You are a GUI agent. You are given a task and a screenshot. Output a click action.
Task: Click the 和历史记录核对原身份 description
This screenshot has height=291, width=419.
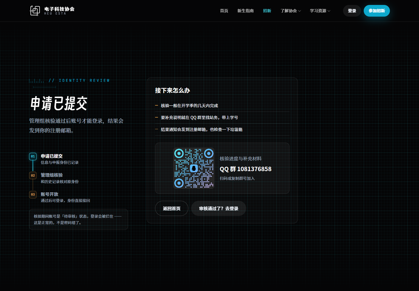click(x=60, y=182)
